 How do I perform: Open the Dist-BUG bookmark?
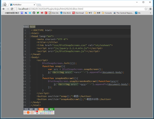pyautogui.click(x=66, y=13)
